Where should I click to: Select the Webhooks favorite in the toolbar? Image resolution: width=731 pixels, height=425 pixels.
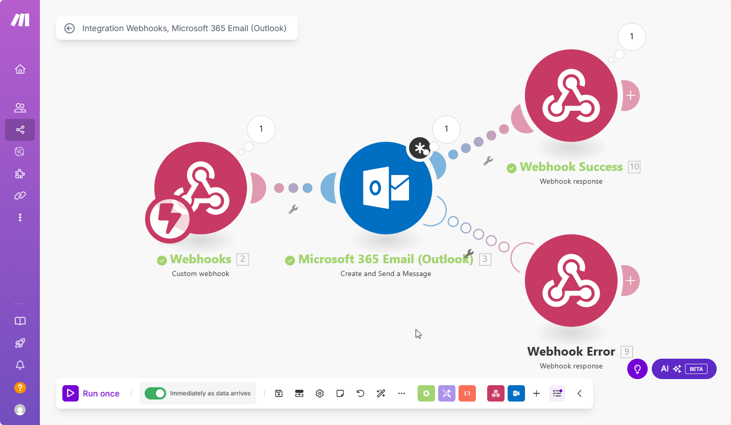tap(496, 393)
